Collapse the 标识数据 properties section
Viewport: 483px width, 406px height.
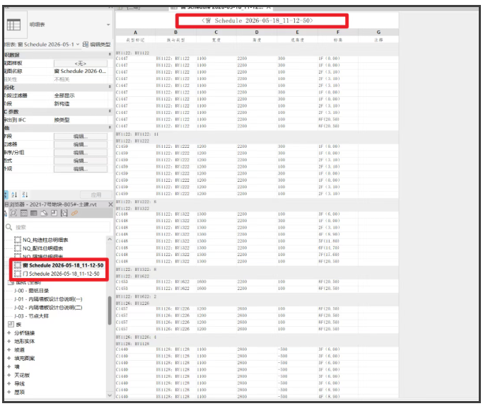tap(110, 54)
